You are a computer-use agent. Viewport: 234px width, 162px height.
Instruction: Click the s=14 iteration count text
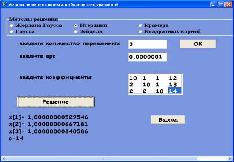click(16, 139)
